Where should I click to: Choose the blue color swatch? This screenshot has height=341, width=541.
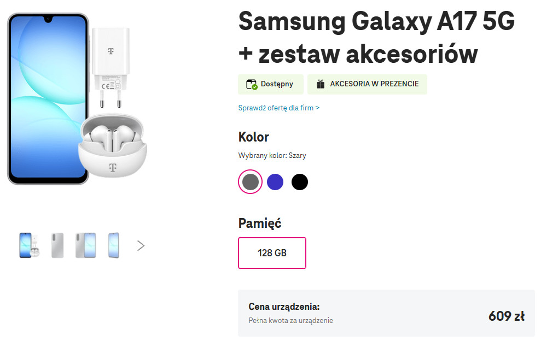coord(275,182)
